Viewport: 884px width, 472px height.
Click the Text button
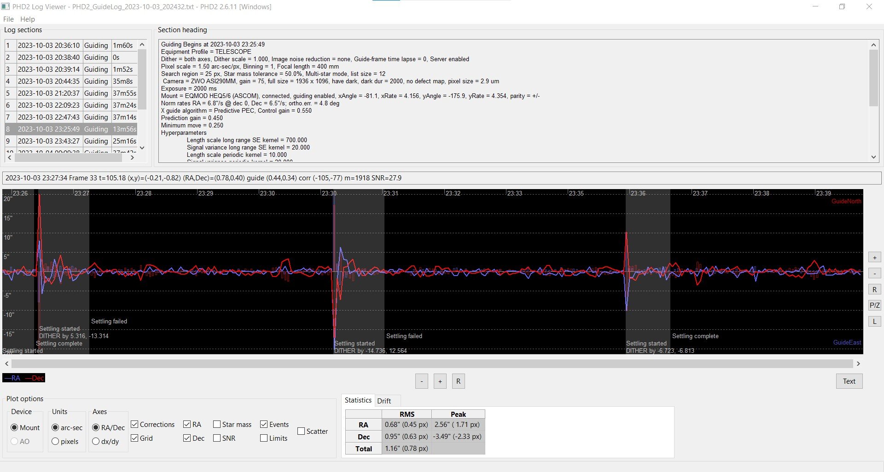849,381
